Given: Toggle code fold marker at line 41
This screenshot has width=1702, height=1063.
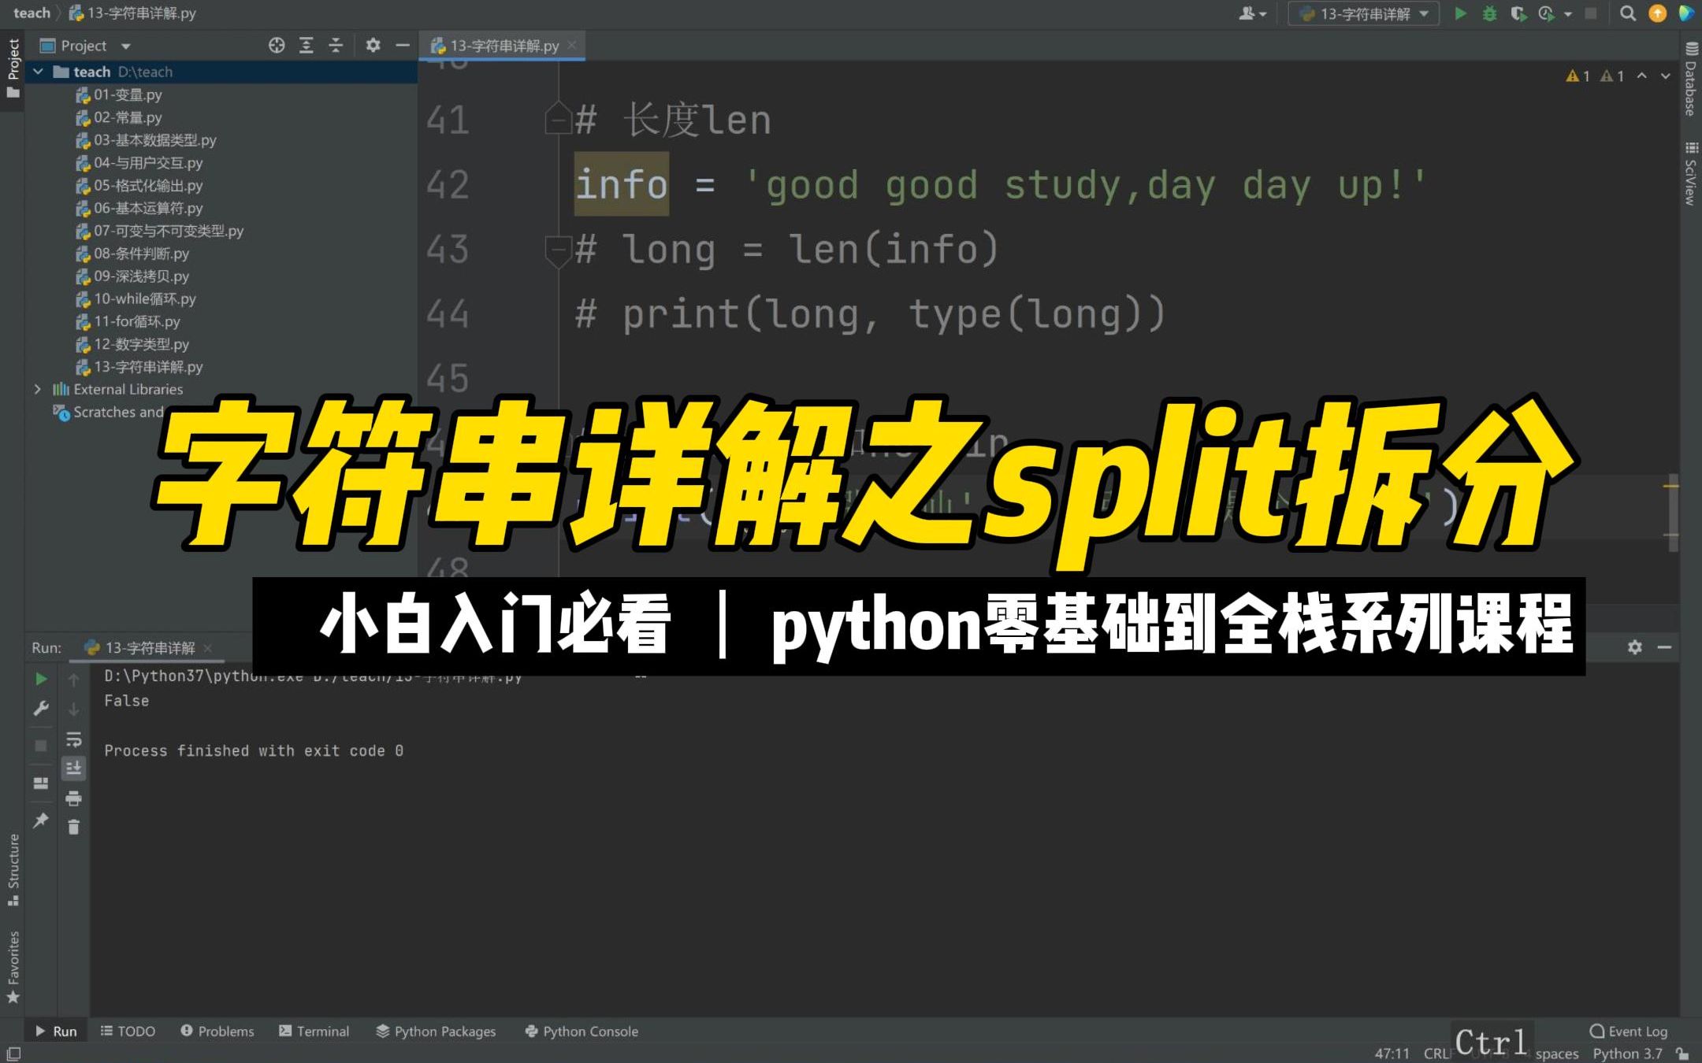Looking at the screenshot, I should coord(558,120).
